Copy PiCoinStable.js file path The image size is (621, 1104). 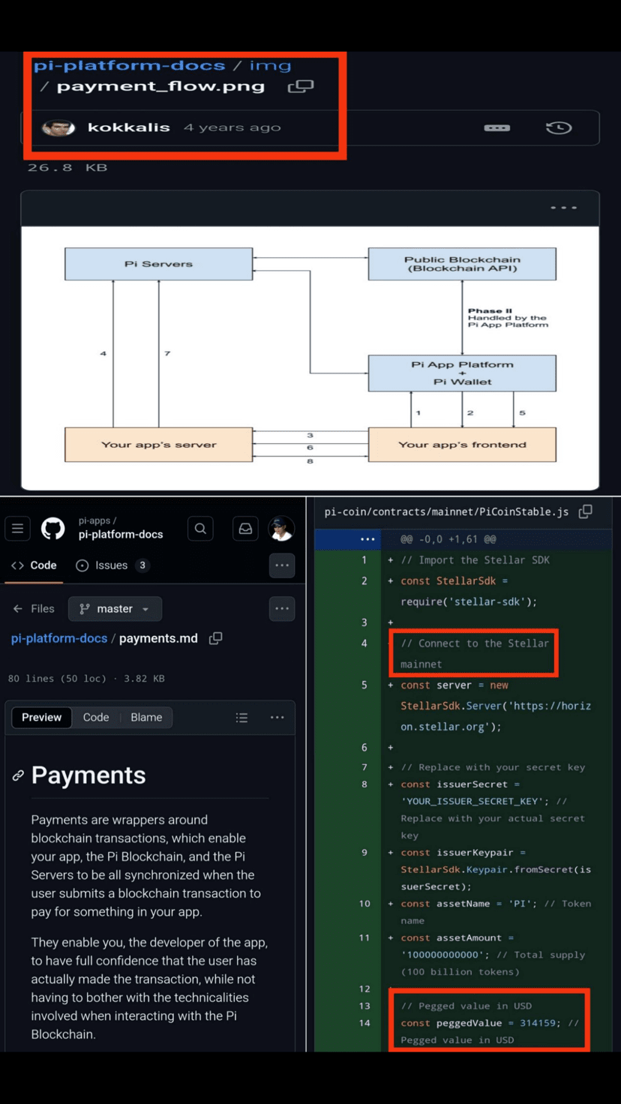[586, 511]
